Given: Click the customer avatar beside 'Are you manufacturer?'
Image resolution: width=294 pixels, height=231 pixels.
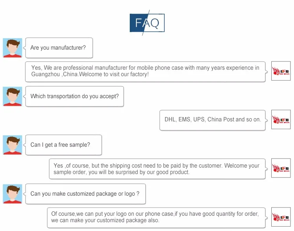Looking at the screenshot, I should click(x=13, y=48).
